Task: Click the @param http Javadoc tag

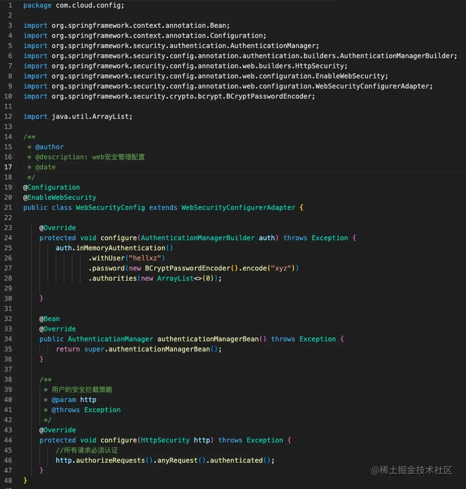Action: 74,400
